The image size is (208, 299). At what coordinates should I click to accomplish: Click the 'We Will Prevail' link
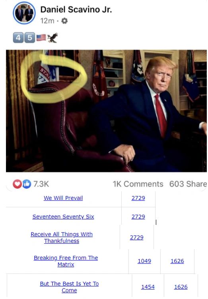point(63,198)
